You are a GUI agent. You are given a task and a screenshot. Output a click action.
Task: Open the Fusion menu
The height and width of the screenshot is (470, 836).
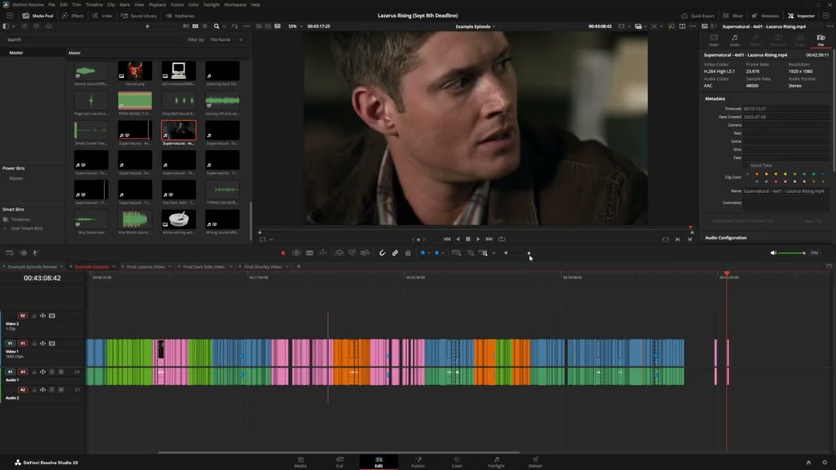pyautogui.click(x=177, y=5)
